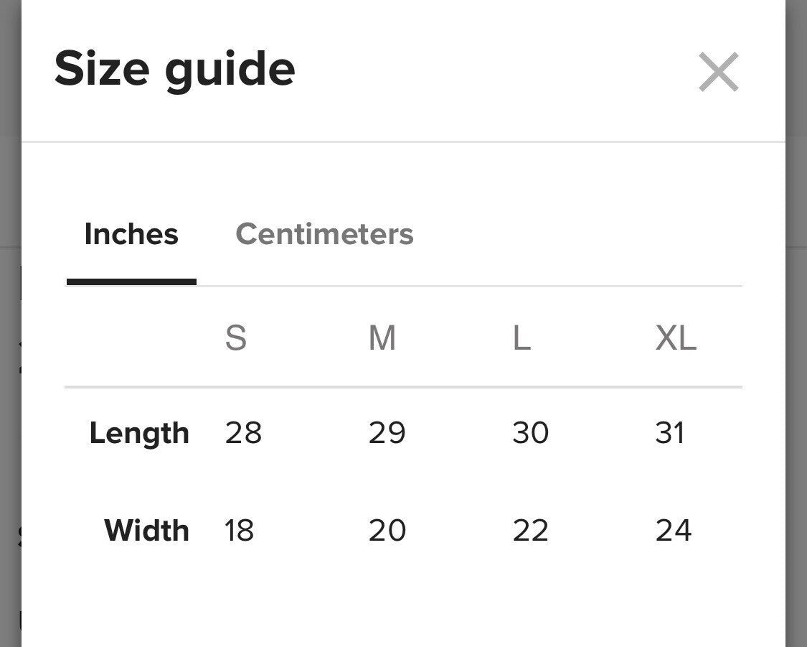
Task: Click the Width row label
Action: (x=146, y=531)
